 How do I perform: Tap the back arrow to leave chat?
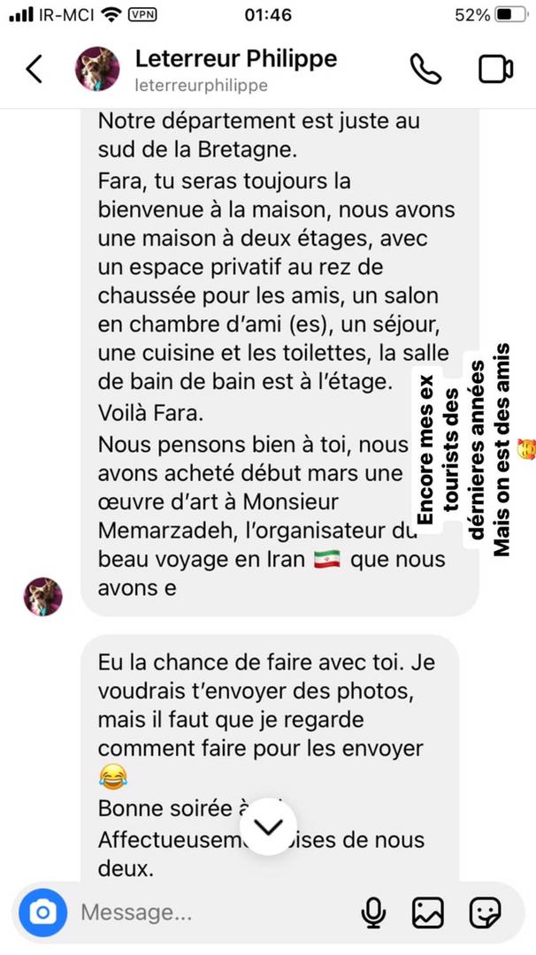(x=34, y=69)
